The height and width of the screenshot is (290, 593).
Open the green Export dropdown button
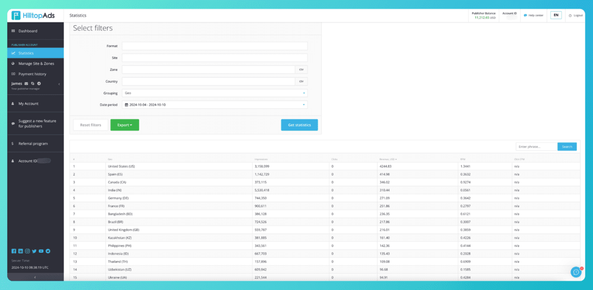[125, 125]
